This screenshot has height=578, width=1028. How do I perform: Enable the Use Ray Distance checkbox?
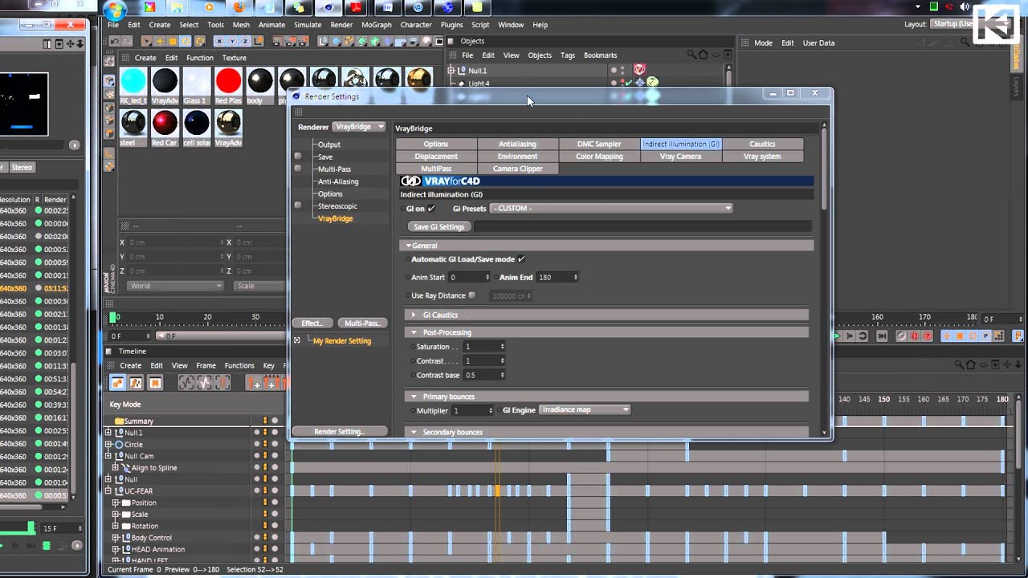coord(472,295)
